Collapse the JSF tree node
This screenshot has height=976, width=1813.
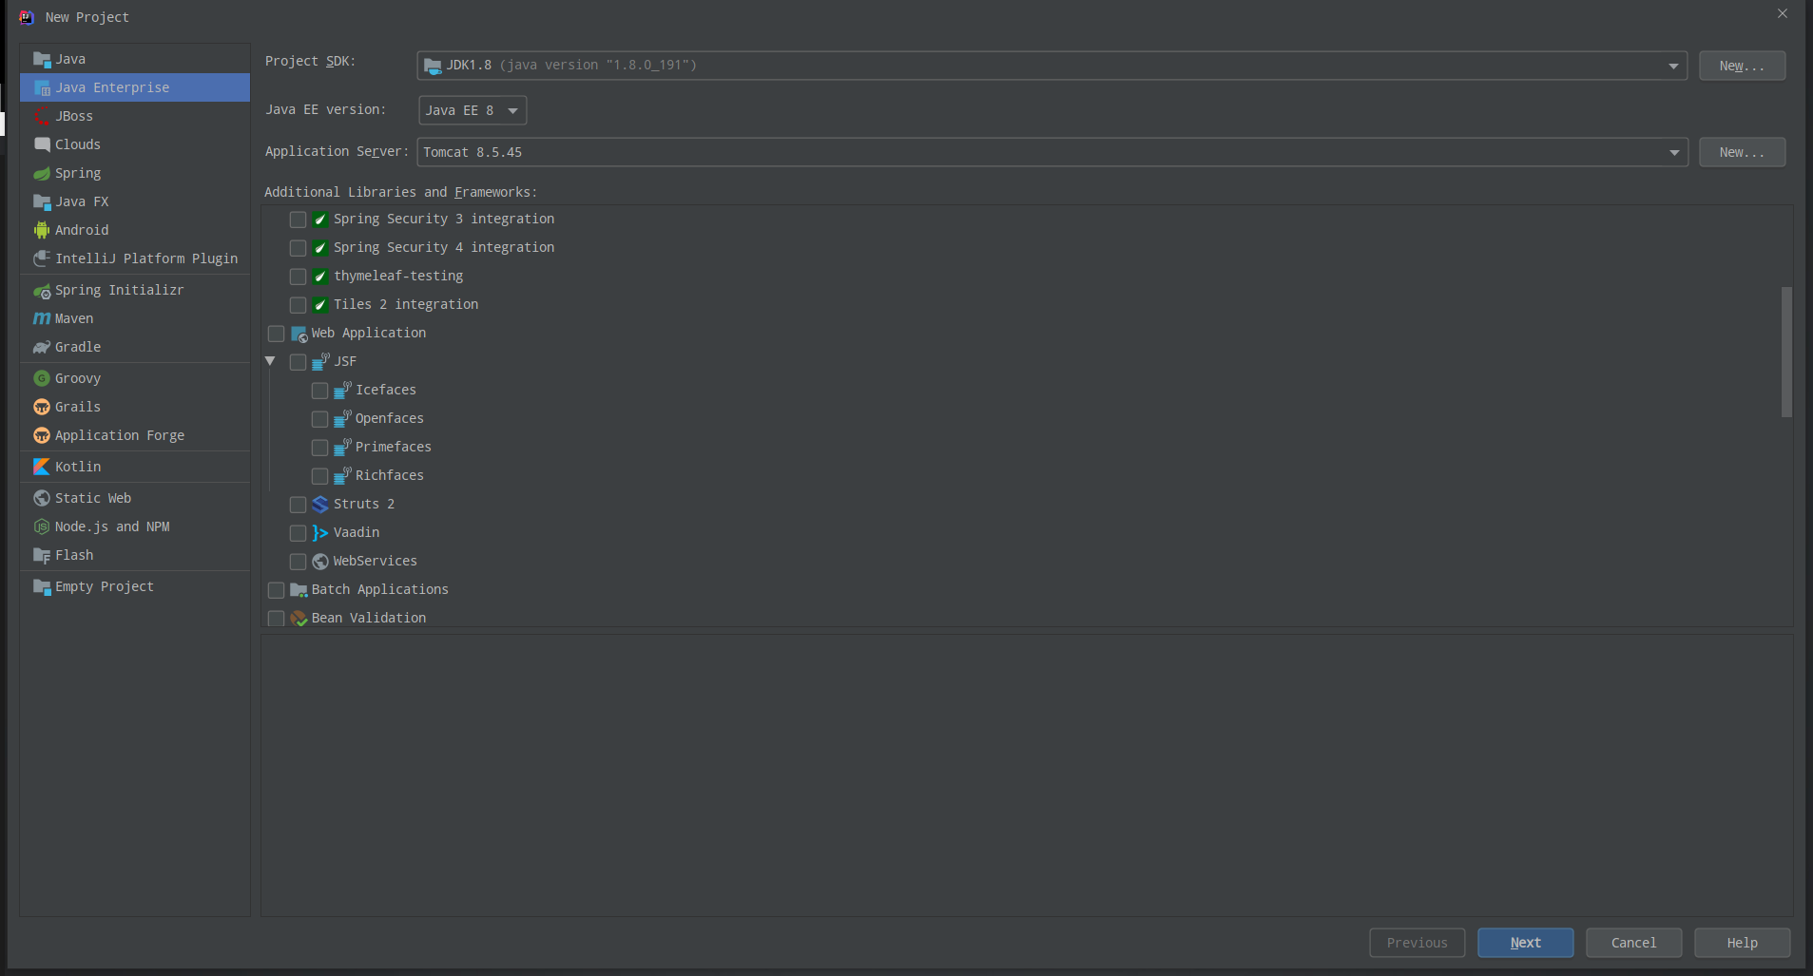(x=270, y=361)
